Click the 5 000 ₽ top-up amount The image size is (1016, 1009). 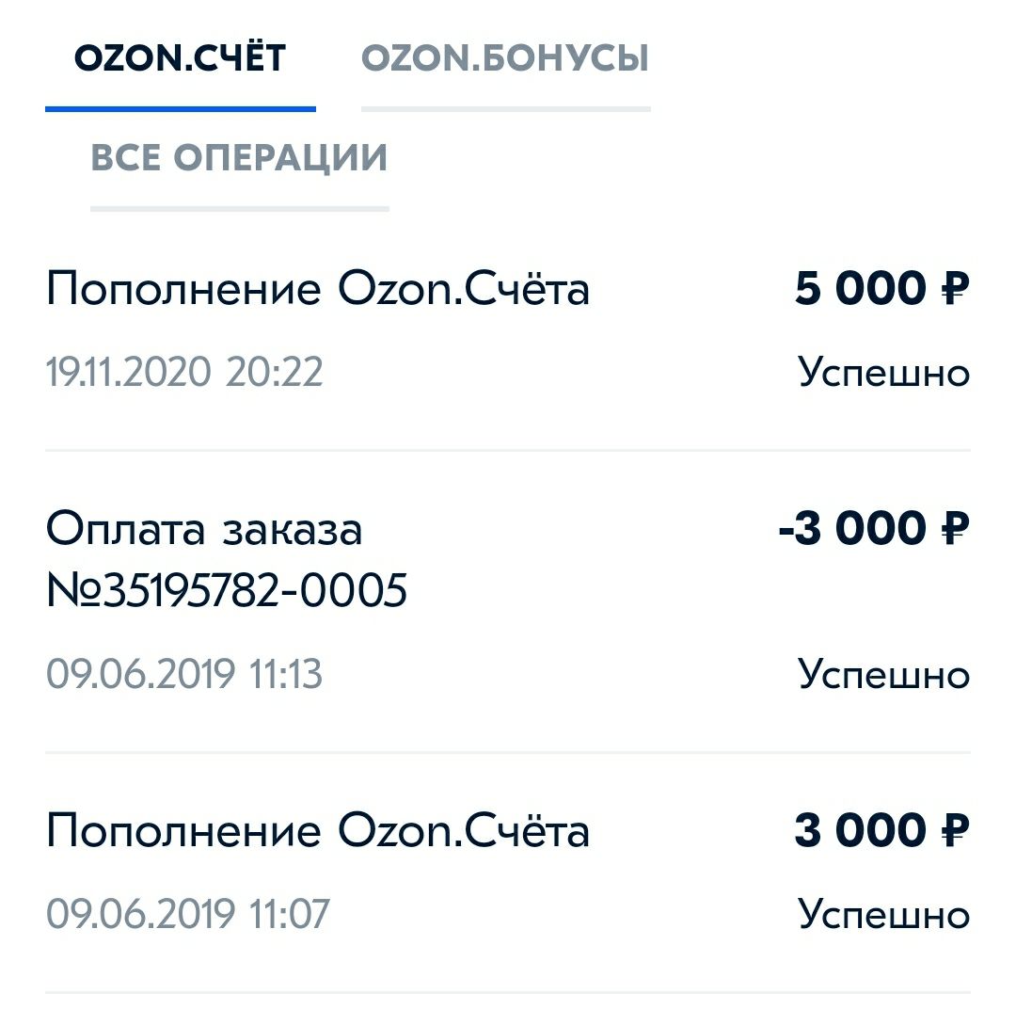click(881, 289)
